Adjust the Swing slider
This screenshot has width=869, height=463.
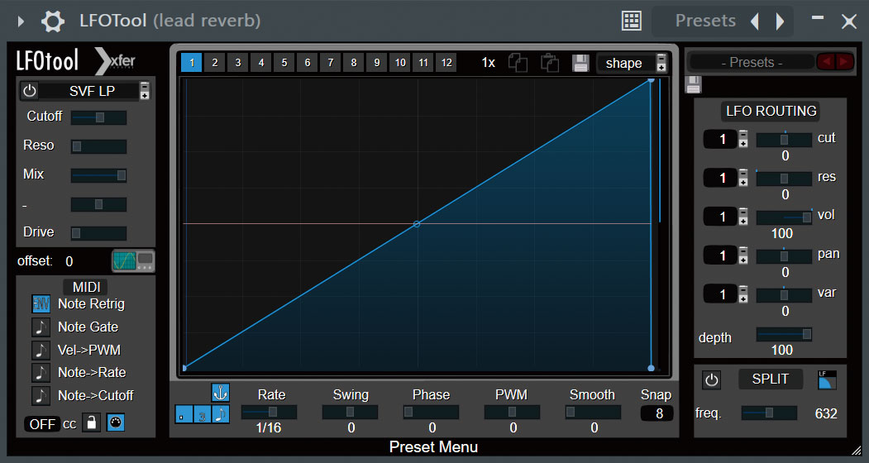pos(351,412)
